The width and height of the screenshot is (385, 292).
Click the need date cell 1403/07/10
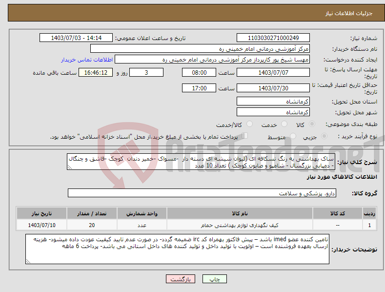[x=41, y=225]
